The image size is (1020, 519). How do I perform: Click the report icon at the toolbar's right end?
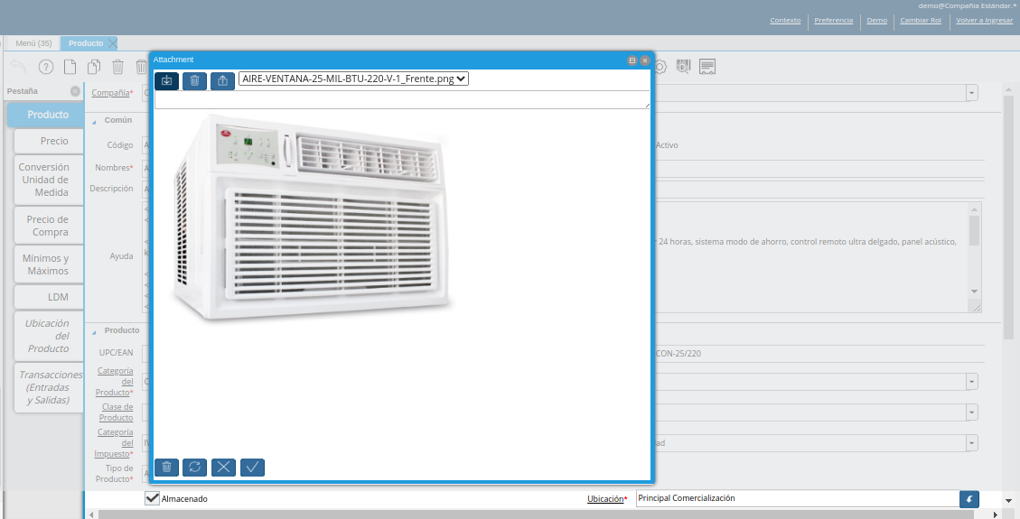coord(707,66)
